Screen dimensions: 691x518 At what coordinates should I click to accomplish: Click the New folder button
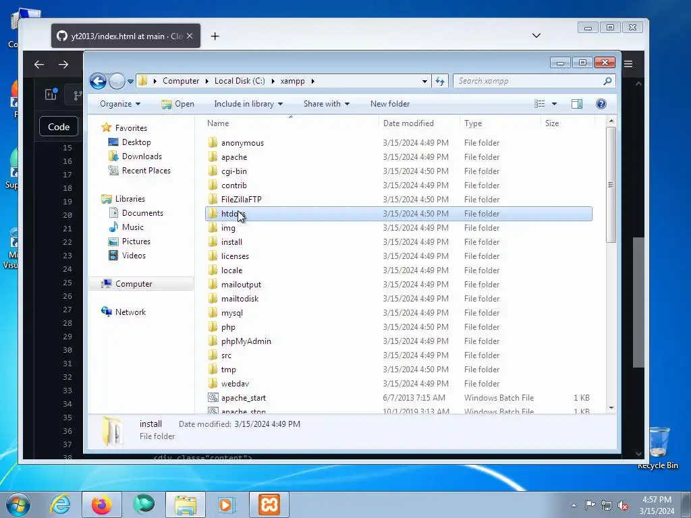click(390, 104)
